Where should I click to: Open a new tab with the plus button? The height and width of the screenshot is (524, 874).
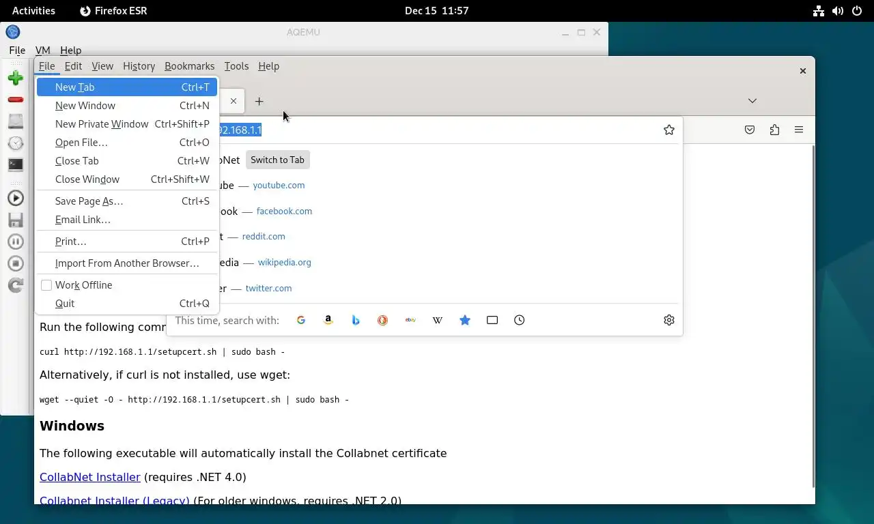coord(259,101)
